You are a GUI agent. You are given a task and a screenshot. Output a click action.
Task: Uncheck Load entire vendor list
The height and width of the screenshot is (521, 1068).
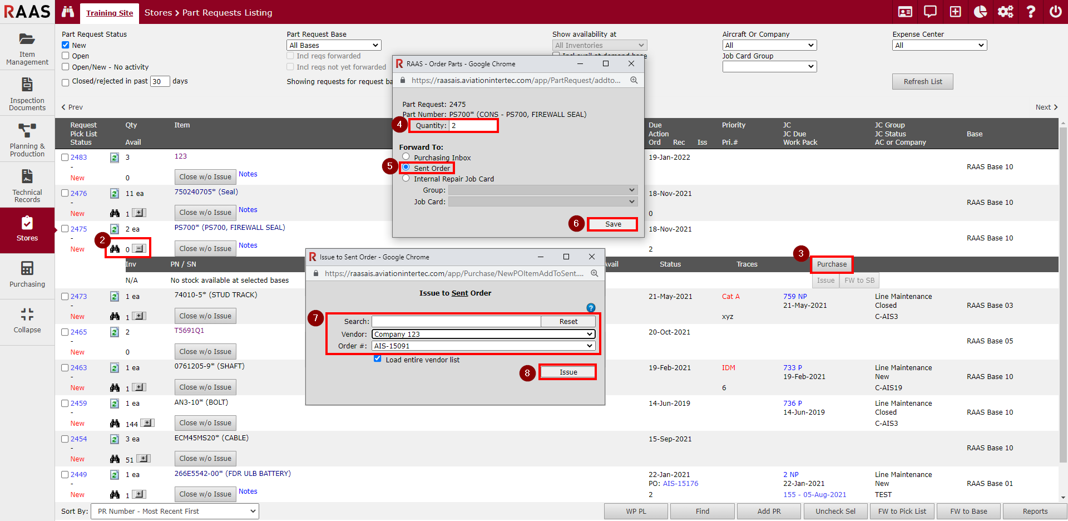(x=378, y=359)
